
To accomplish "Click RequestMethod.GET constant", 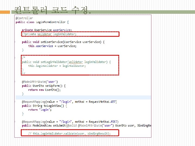I will [103, 102].
